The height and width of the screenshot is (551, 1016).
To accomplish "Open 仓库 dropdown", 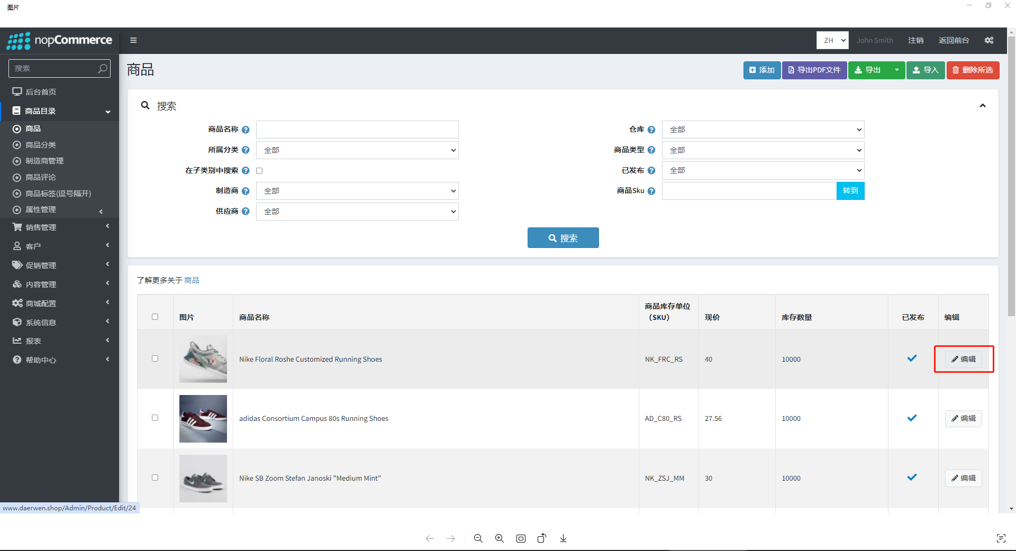I will coord(763,130).
